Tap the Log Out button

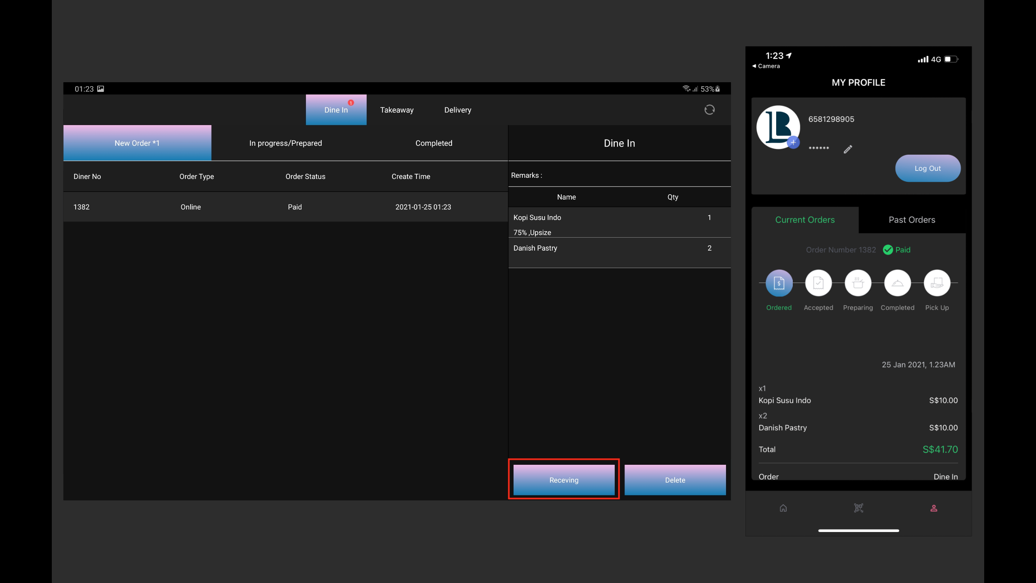click(x=928, y=168)
